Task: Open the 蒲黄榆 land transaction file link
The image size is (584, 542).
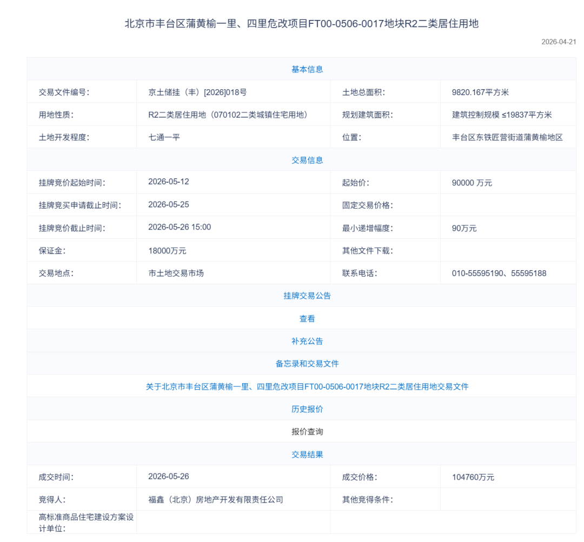Action: tap(307, 386)
